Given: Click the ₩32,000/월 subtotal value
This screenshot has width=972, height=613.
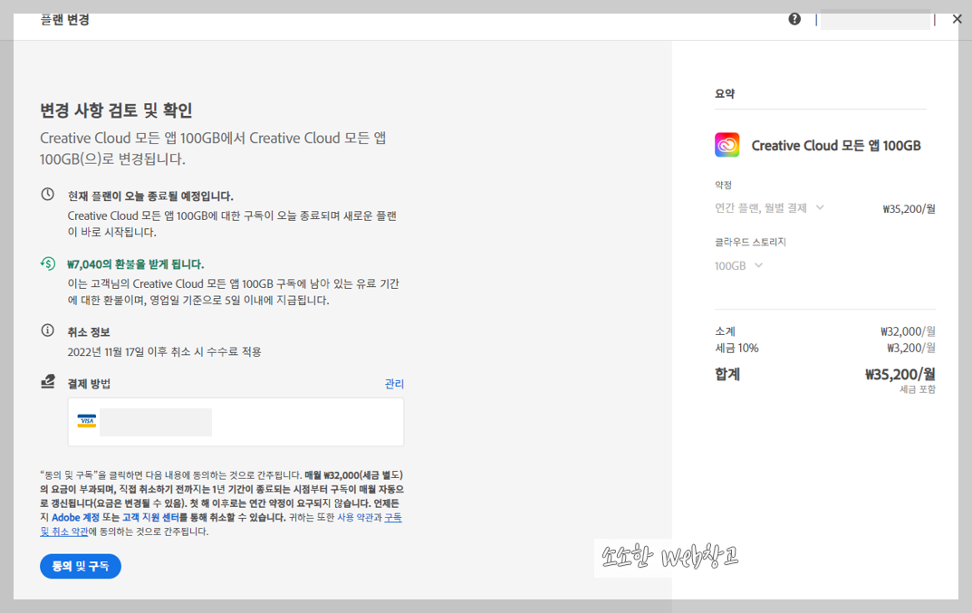Looking at the screenshot, I should pos(908,331).
